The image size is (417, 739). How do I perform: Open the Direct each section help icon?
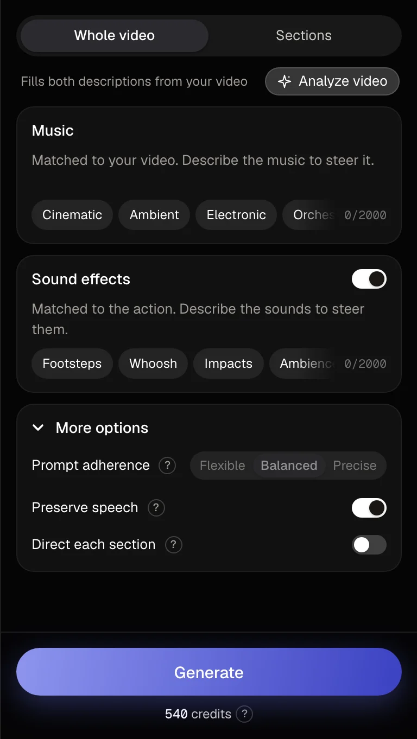(x=173, y=545)
